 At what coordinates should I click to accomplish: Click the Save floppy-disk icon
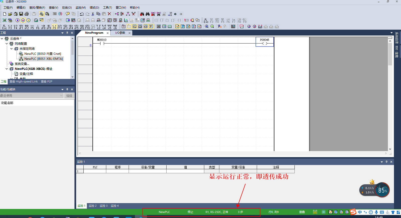(x=21, y=14)
